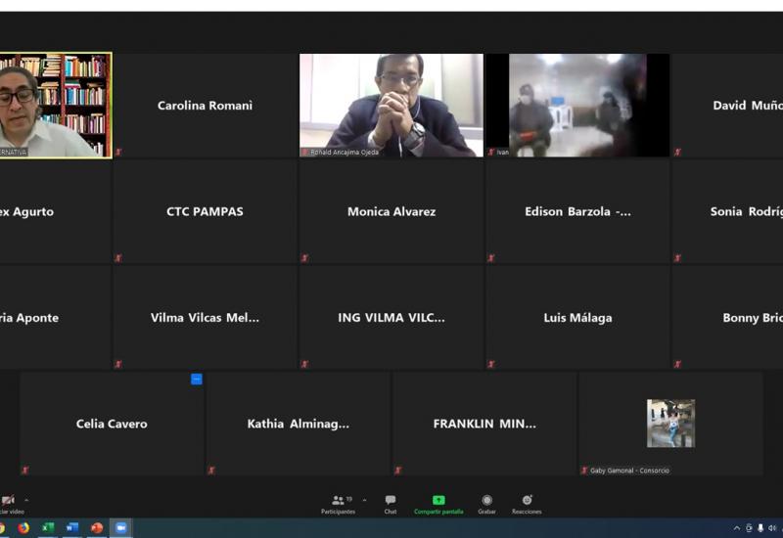This screenshot has width=783, height=538.
Task: Toggle the microphone icon in system tray
Action: (x=760, y=528)
